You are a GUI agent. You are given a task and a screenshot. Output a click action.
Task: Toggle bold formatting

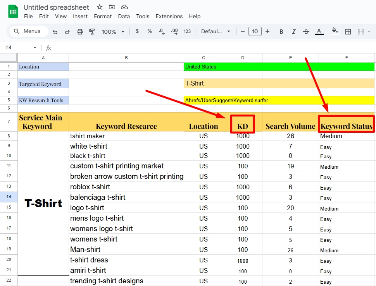281,31
